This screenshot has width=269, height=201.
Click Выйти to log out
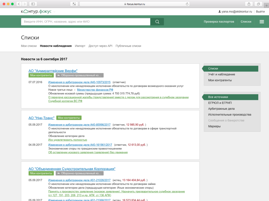[260, 12]
